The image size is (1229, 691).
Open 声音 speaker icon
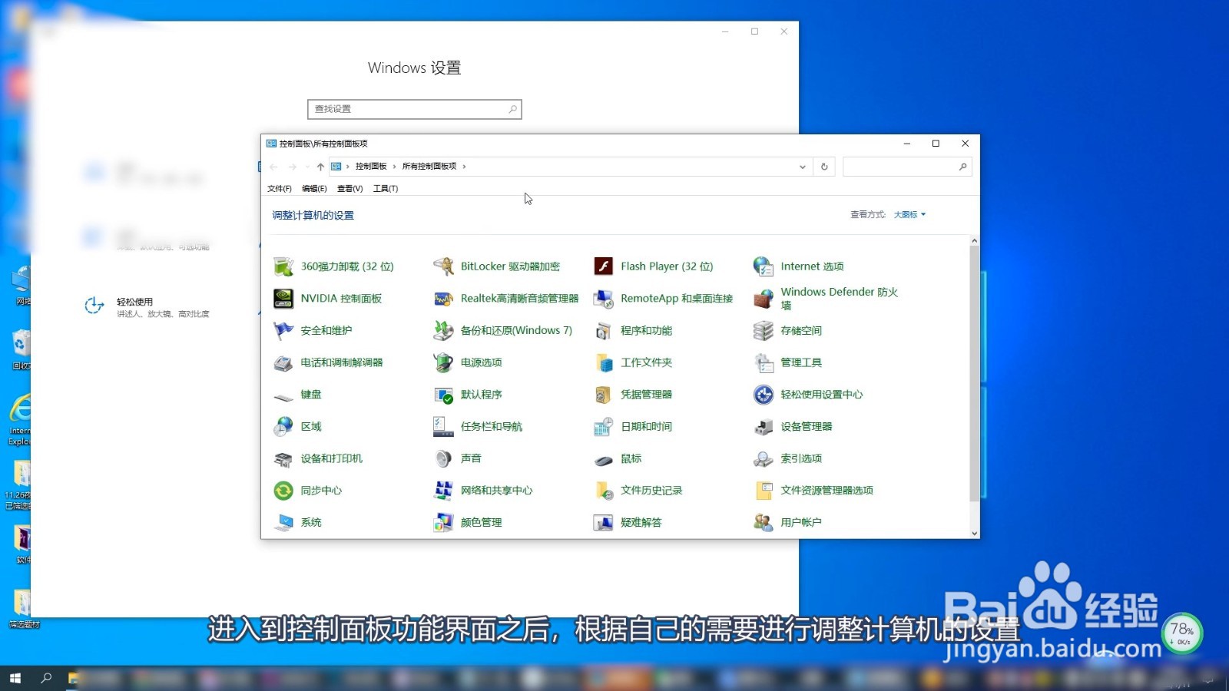click(443, 458)
